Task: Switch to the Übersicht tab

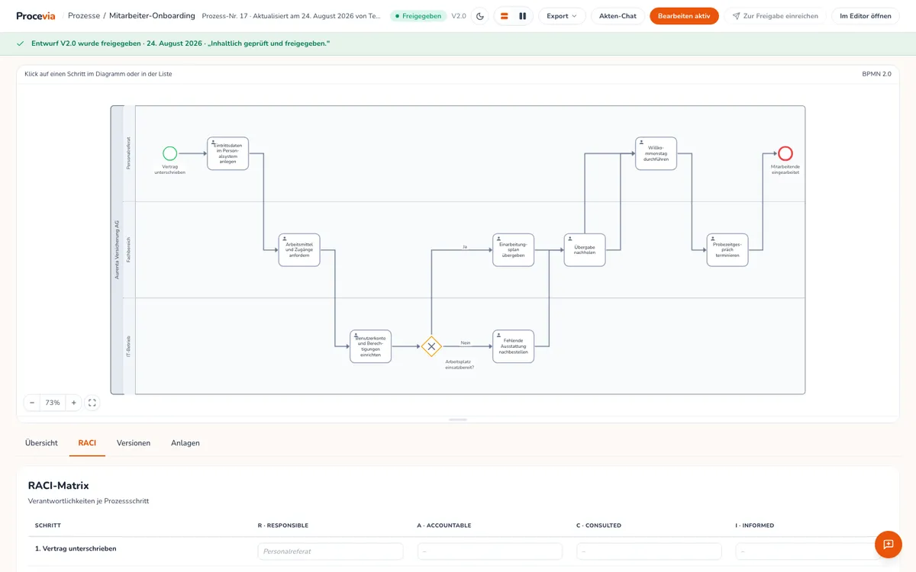Action: tap(41, 443)
